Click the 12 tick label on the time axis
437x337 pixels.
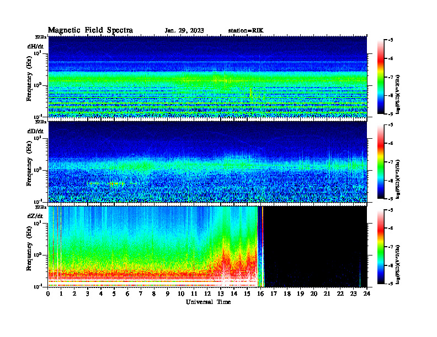tap(207, 294)
